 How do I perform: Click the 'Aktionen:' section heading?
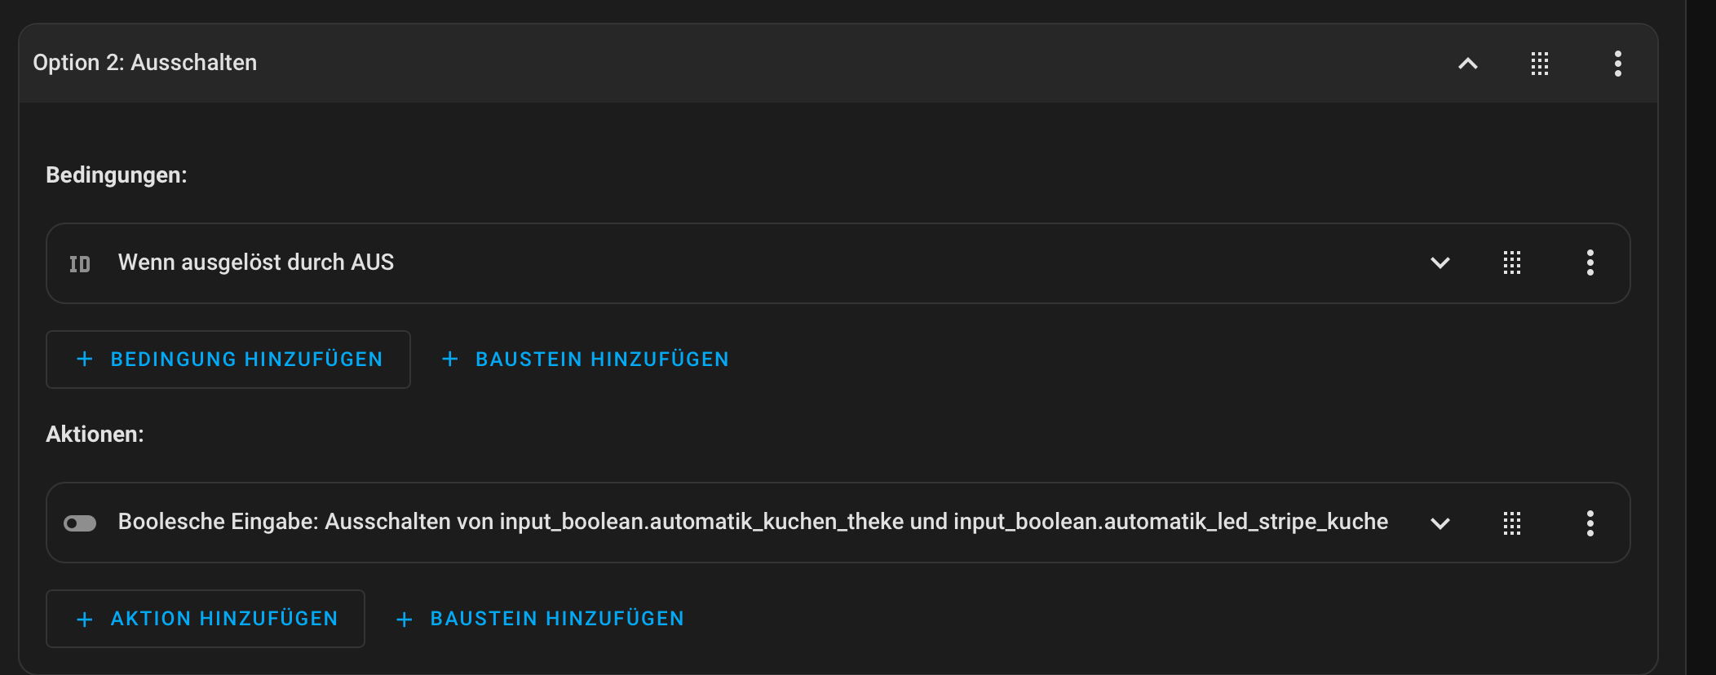tap(95, 435)
